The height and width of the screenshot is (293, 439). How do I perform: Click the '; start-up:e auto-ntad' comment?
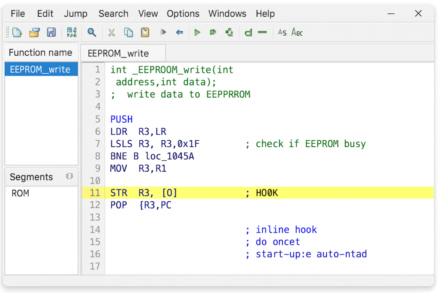(x=306, y=254)
